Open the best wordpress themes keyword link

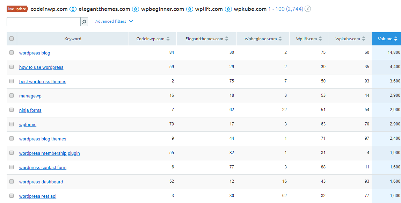click(x=43, y=81)
